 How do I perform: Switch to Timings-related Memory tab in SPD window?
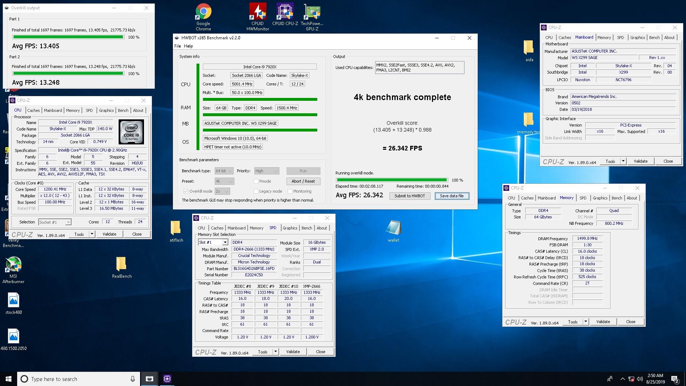[x=256, y=228]
